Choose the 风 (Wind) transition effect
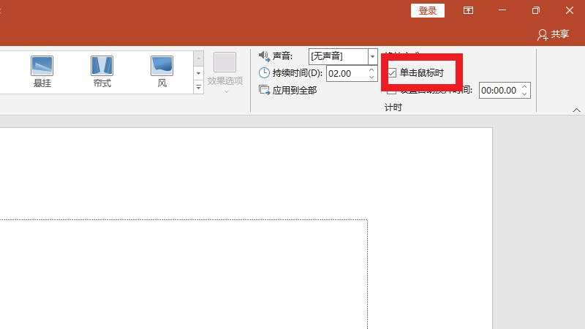 162,67
